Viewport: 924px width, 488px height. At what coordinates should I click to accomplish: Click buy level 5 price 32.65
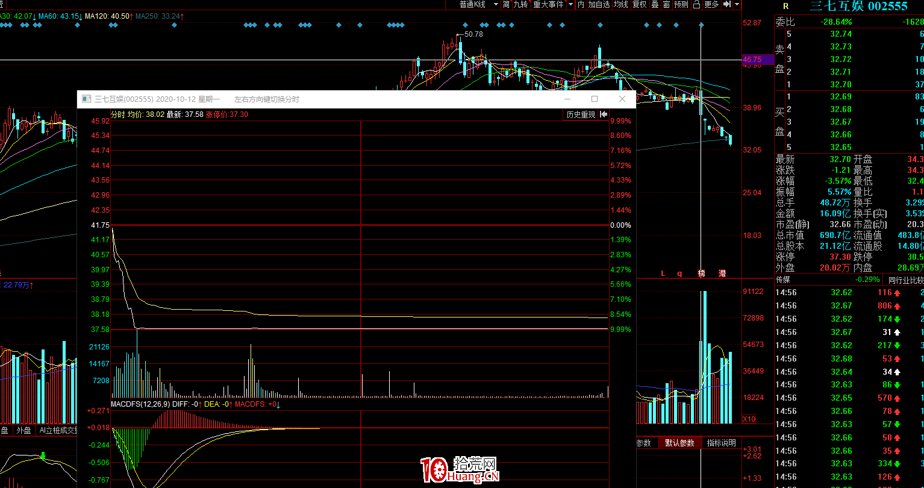[x=841, y=147]
